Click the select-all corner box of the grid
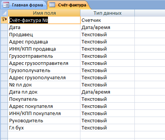The image size is (165, 140). [x=4, y=13]
